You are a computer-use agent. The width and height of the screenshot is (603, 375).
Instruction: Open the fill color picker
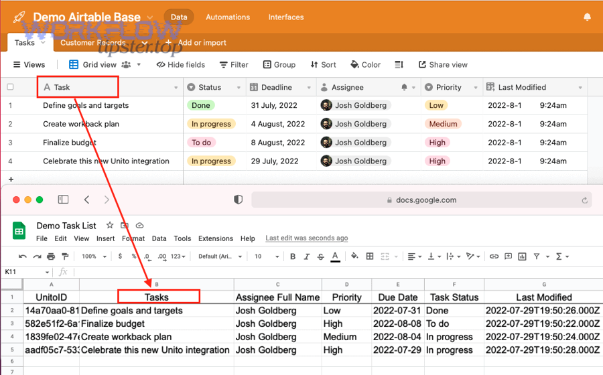tap(354, 256)
